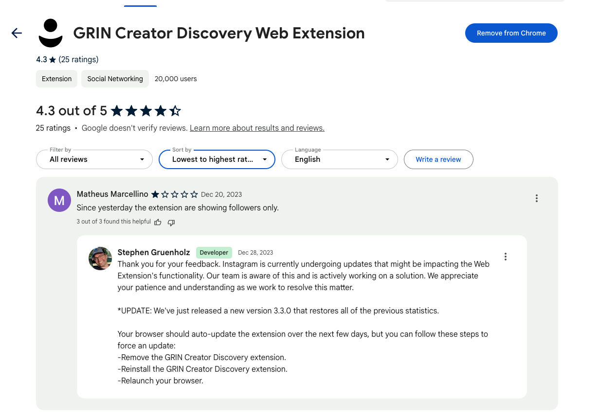
Task: Click the one-star rating on Matheus's review
Action: (175, 194)
